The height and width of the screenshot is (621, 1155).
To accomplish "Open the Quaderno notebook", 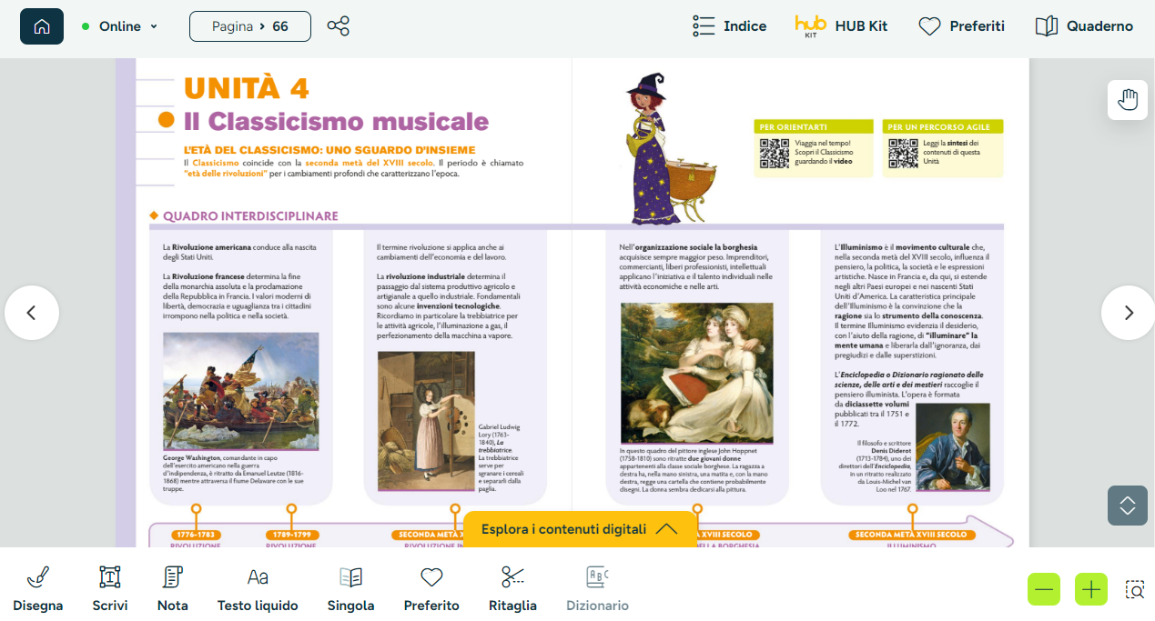I will pos(1084,26).
